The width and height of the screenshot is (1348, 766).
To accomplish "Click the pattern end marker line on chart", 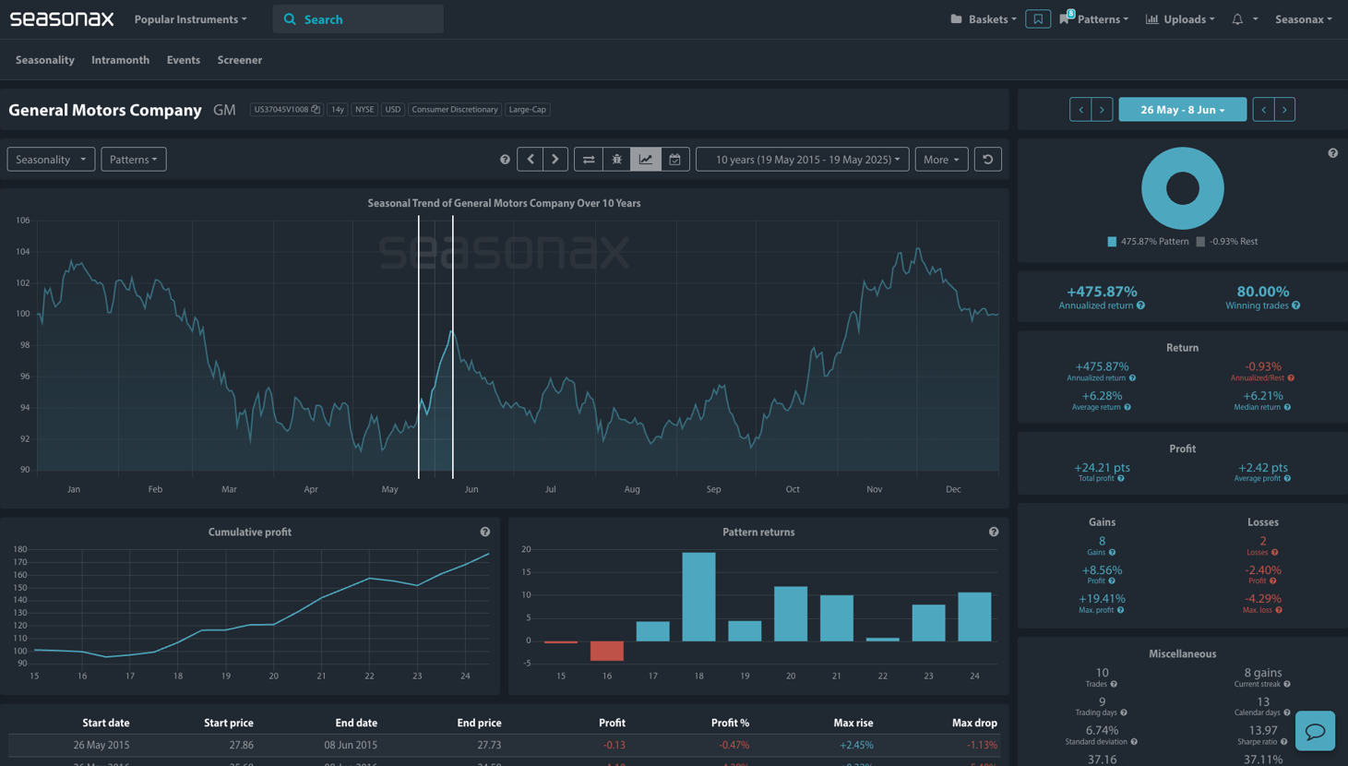I will click(453, 346).
